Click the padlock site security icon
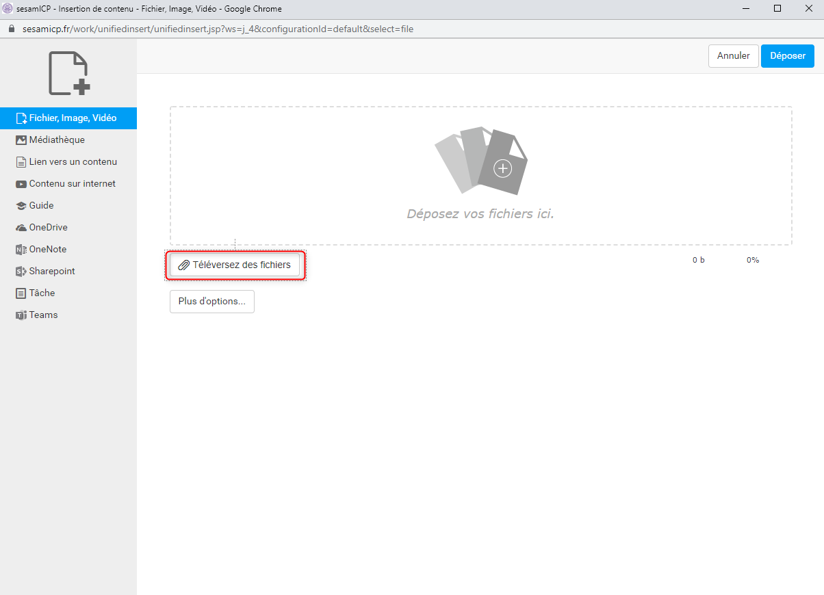824x595 pixels. 11,29
